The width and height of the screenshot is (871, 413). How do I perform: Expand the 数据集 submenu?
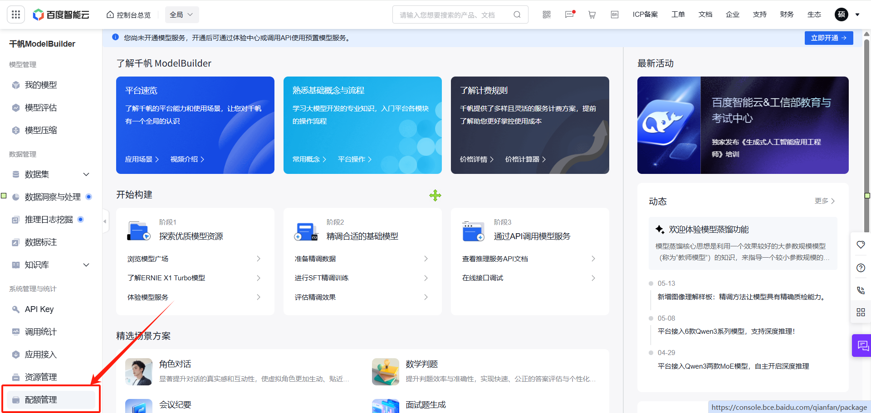tap(86, 174)
